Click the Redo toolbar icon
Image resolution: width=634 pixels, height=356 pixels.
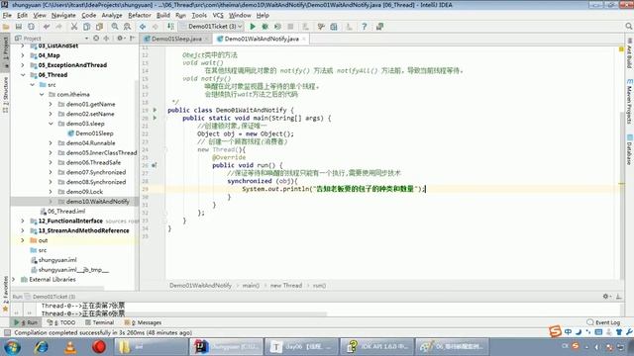[x=59, y=27]
